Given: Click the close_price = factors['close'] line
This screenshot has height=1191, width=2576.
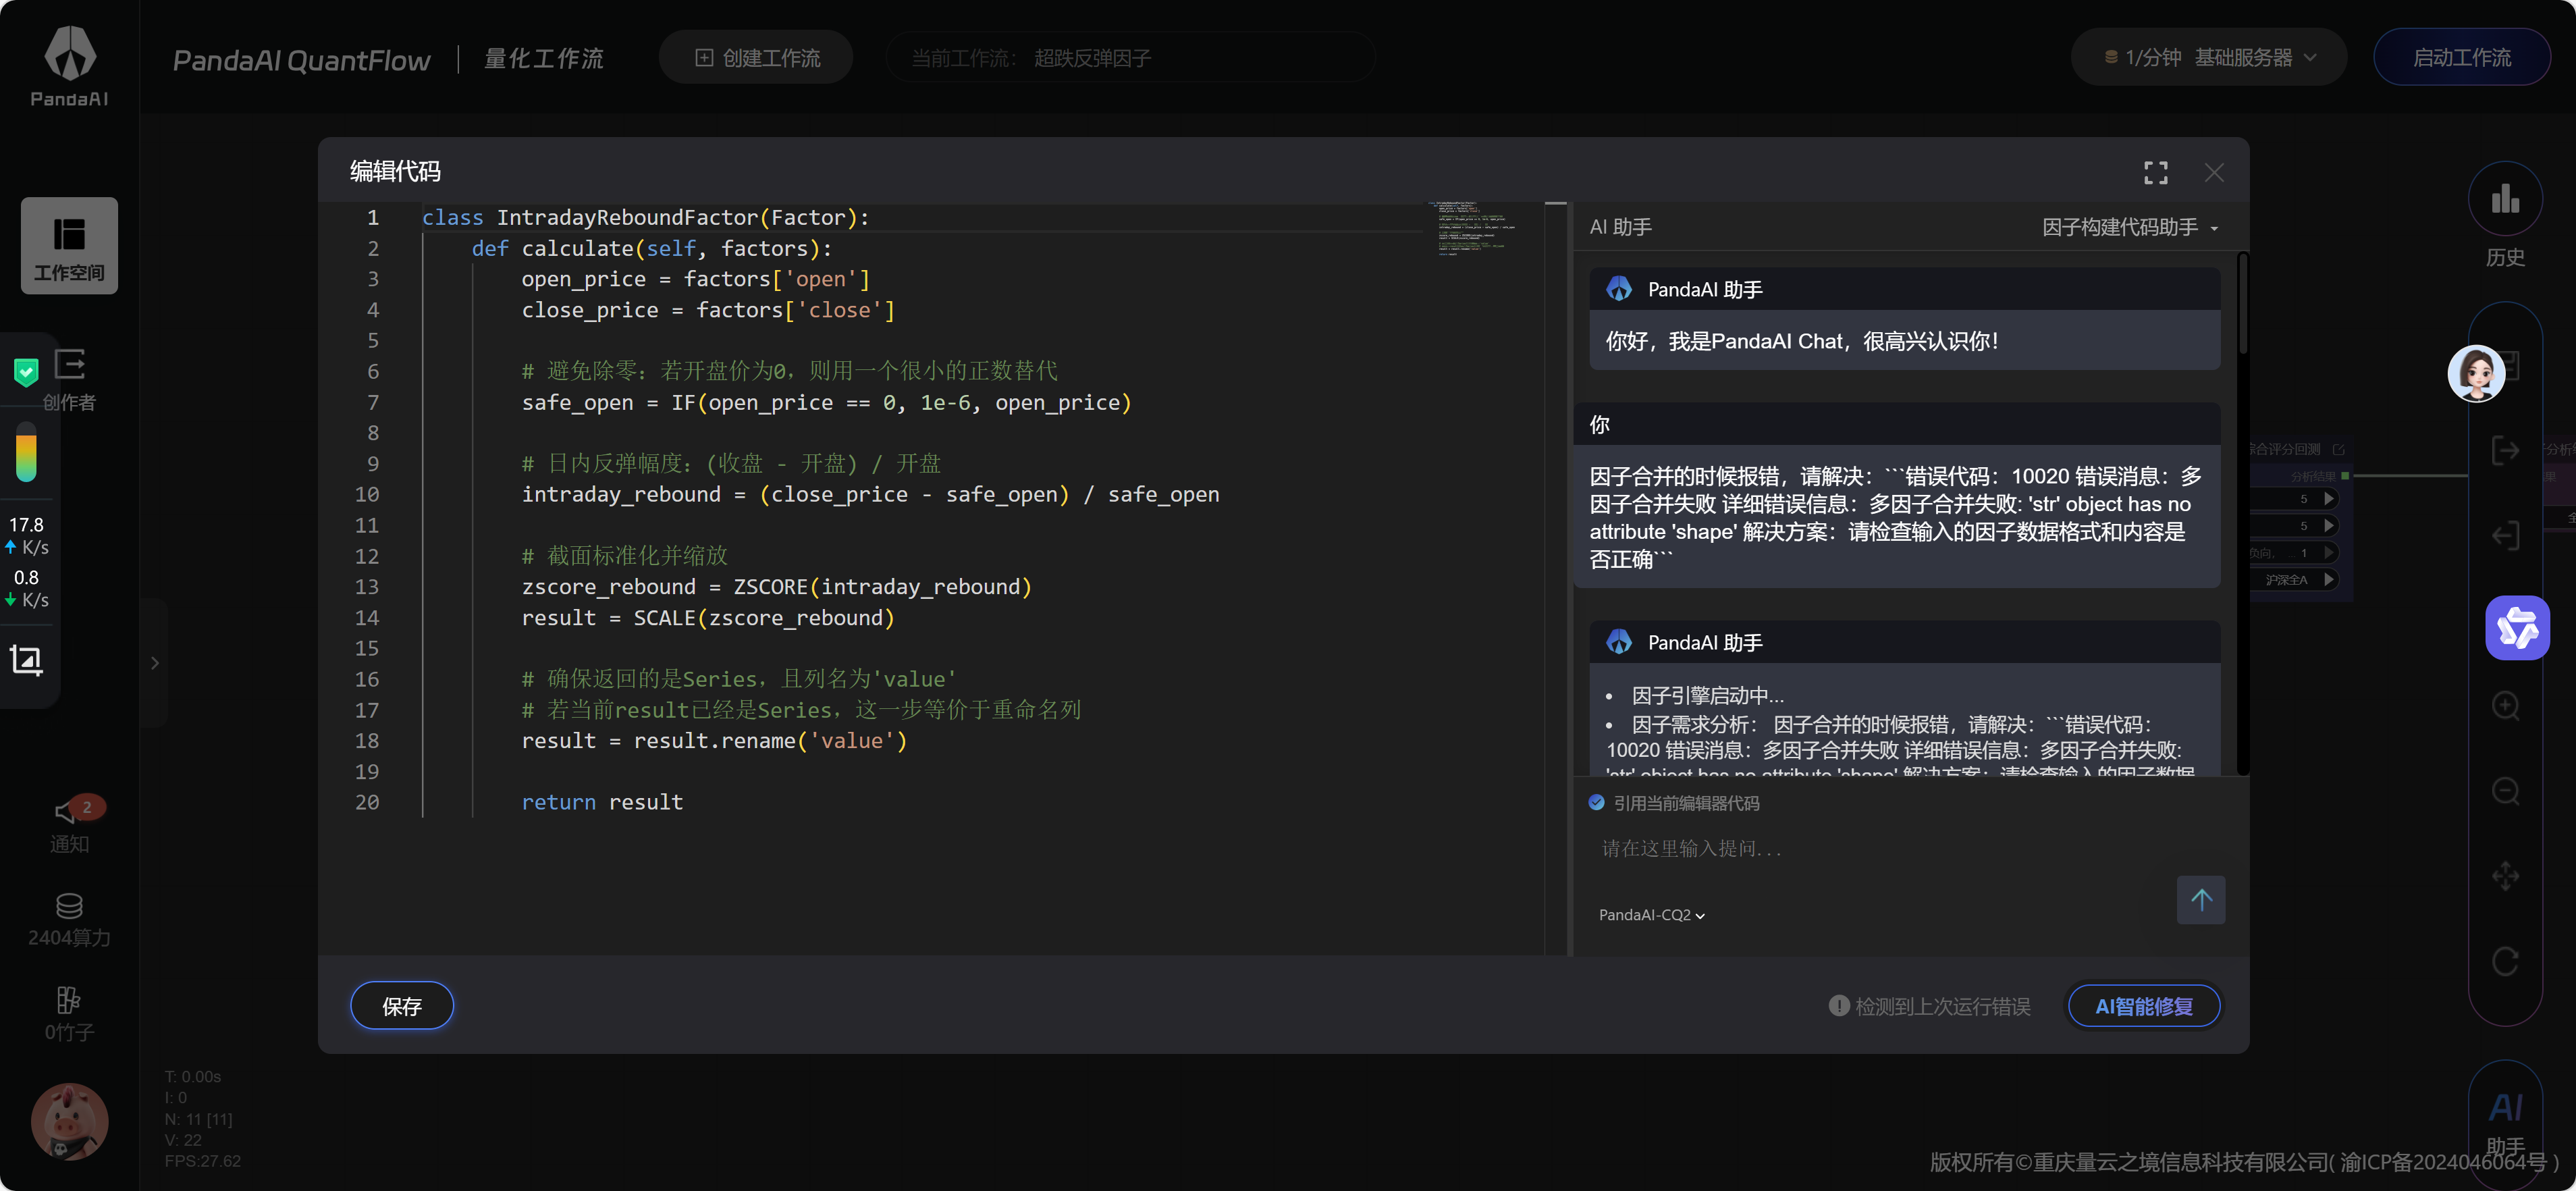Looking at the screenshot, I should (708, 310).
